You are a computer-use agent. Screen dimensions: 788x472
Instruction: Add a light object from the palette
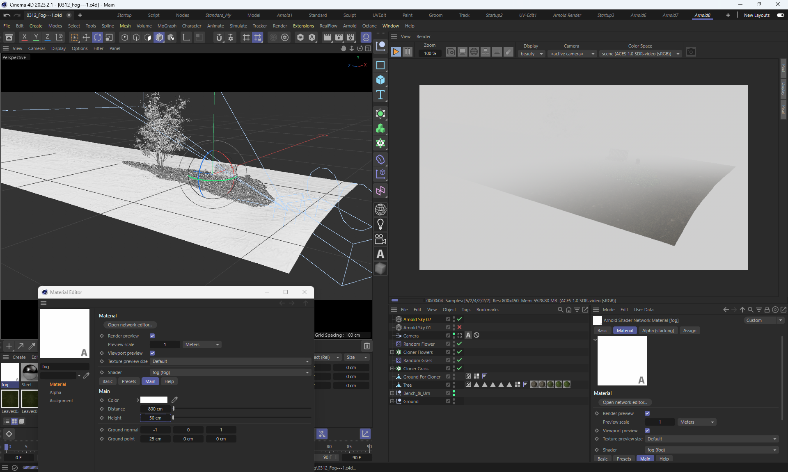click(x=380, y=224)
